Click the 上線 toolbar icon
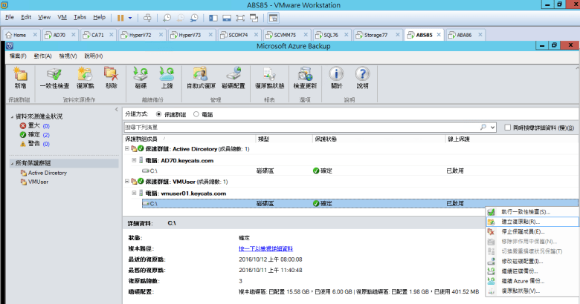 [167, 77]
